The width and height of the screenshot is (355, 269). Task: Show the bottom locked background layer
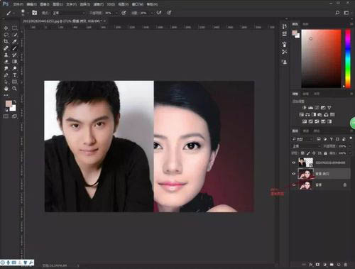(294, 185)
